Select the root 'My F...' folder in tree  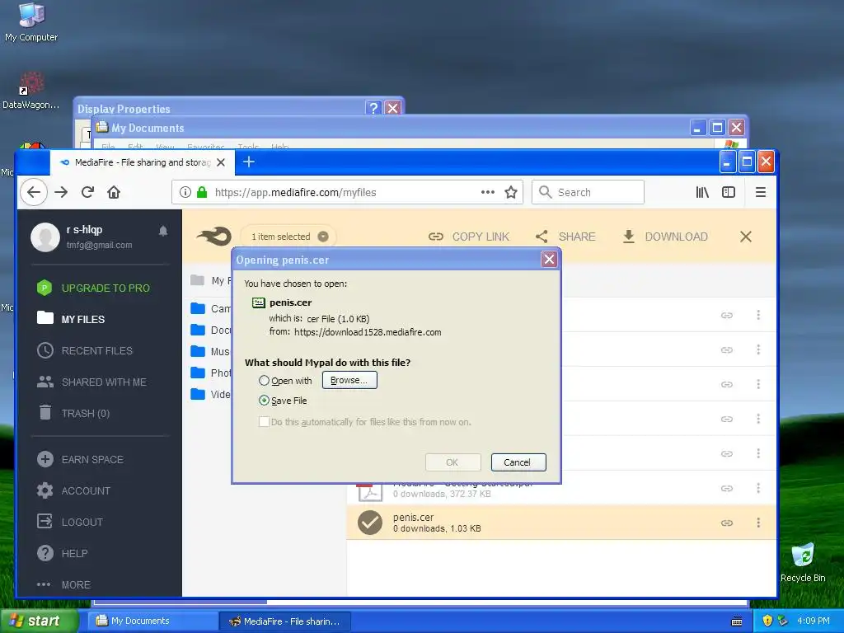(x=210, y=280)
